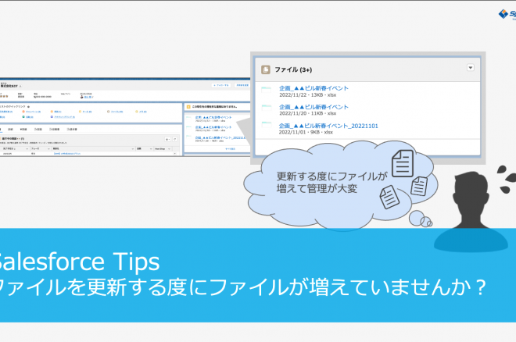Open the opportunity name link in the table row

coord(67,153)
